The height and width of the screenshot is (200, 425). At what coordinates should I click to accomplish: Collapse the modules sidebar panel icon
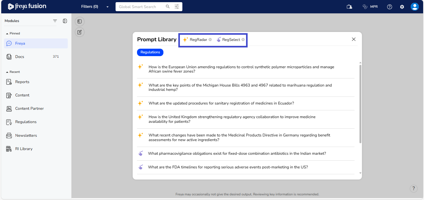coord(65,21)
